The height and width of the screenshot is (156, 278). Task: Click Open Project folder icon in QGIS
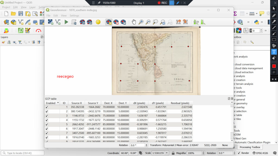pyautogui.click(x=14, y=14)
